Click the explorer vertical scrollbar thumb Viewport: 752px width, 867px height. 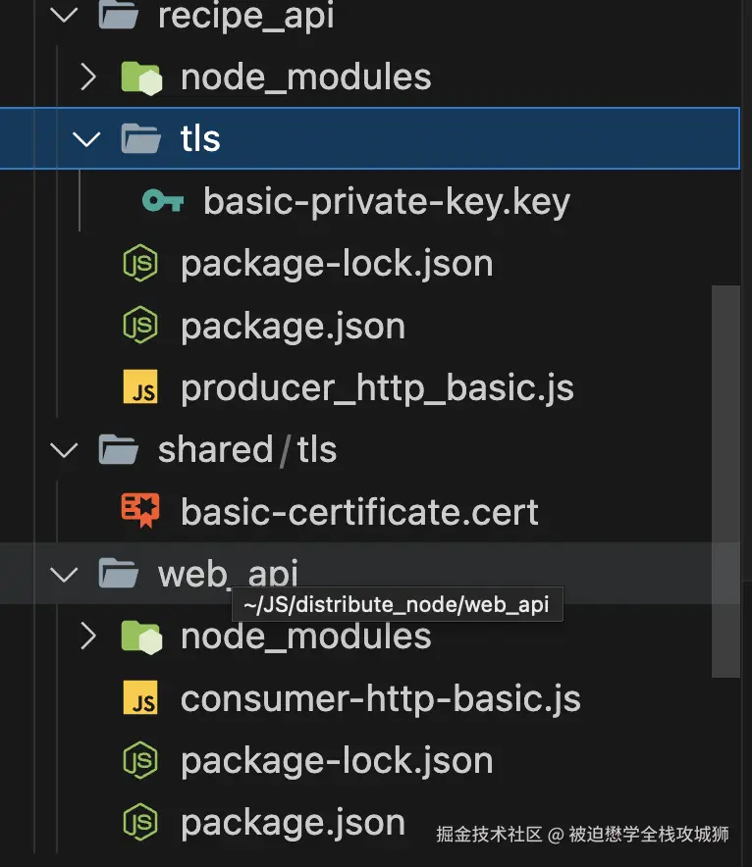click(x=725, y=481)
